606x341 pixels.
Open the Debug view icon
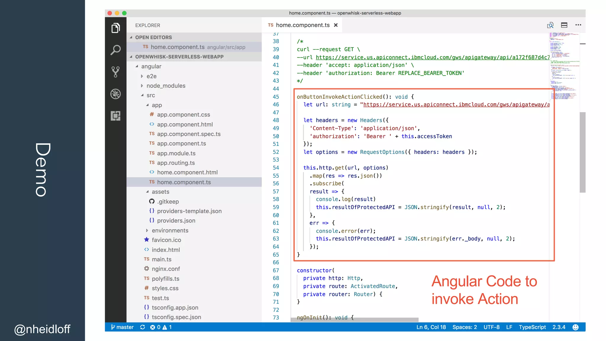pos(115,94)
